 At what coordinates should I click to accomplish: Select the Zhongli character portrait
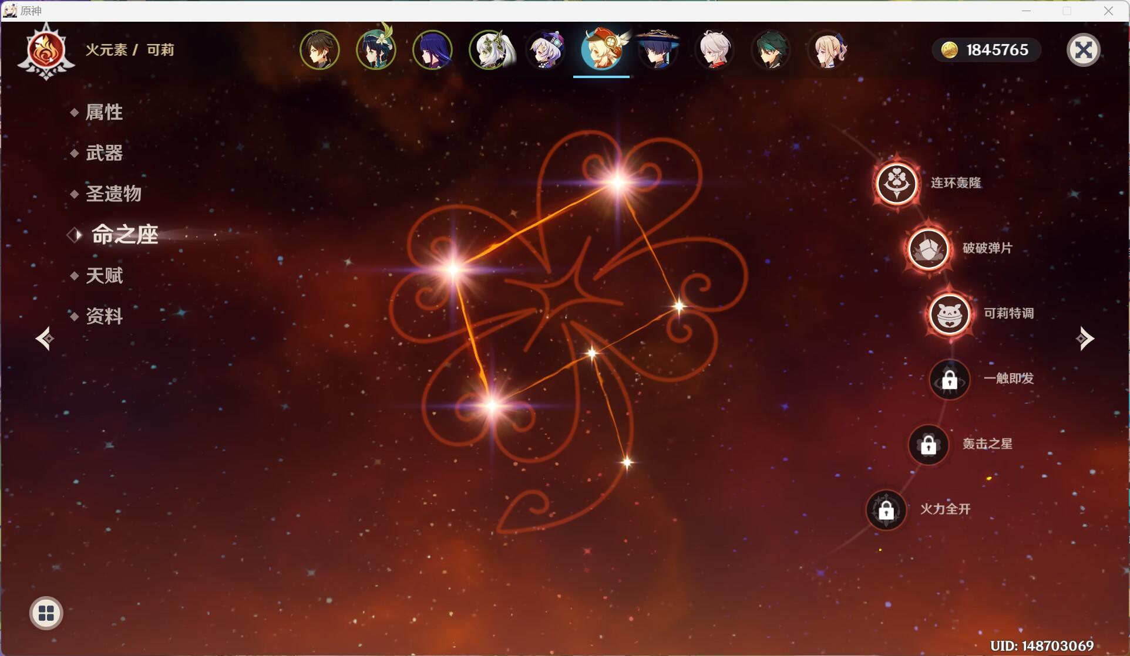(x=320, y=50)
